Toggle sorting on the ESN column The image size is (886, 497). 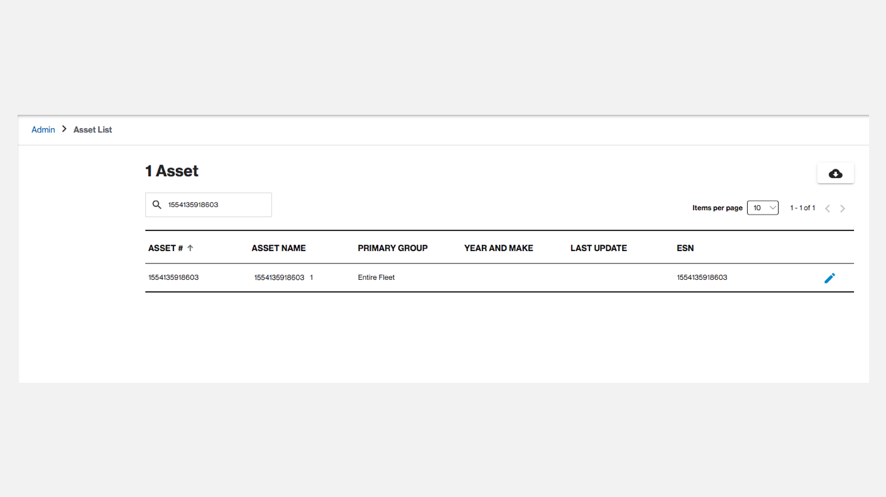coord(685,248)
